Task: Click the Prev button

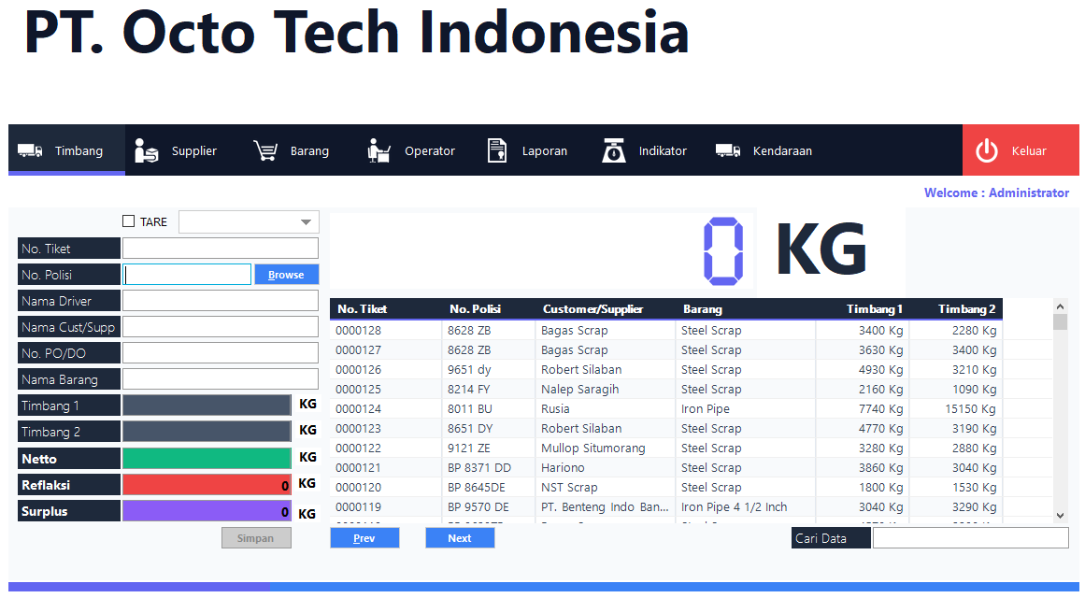Action: click(x=364, y=538)
